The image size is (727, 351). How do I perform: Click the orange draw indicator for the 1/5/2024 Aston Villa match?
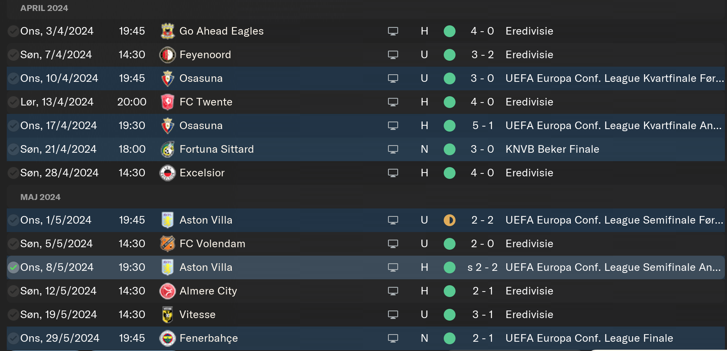tap(450, 220)
